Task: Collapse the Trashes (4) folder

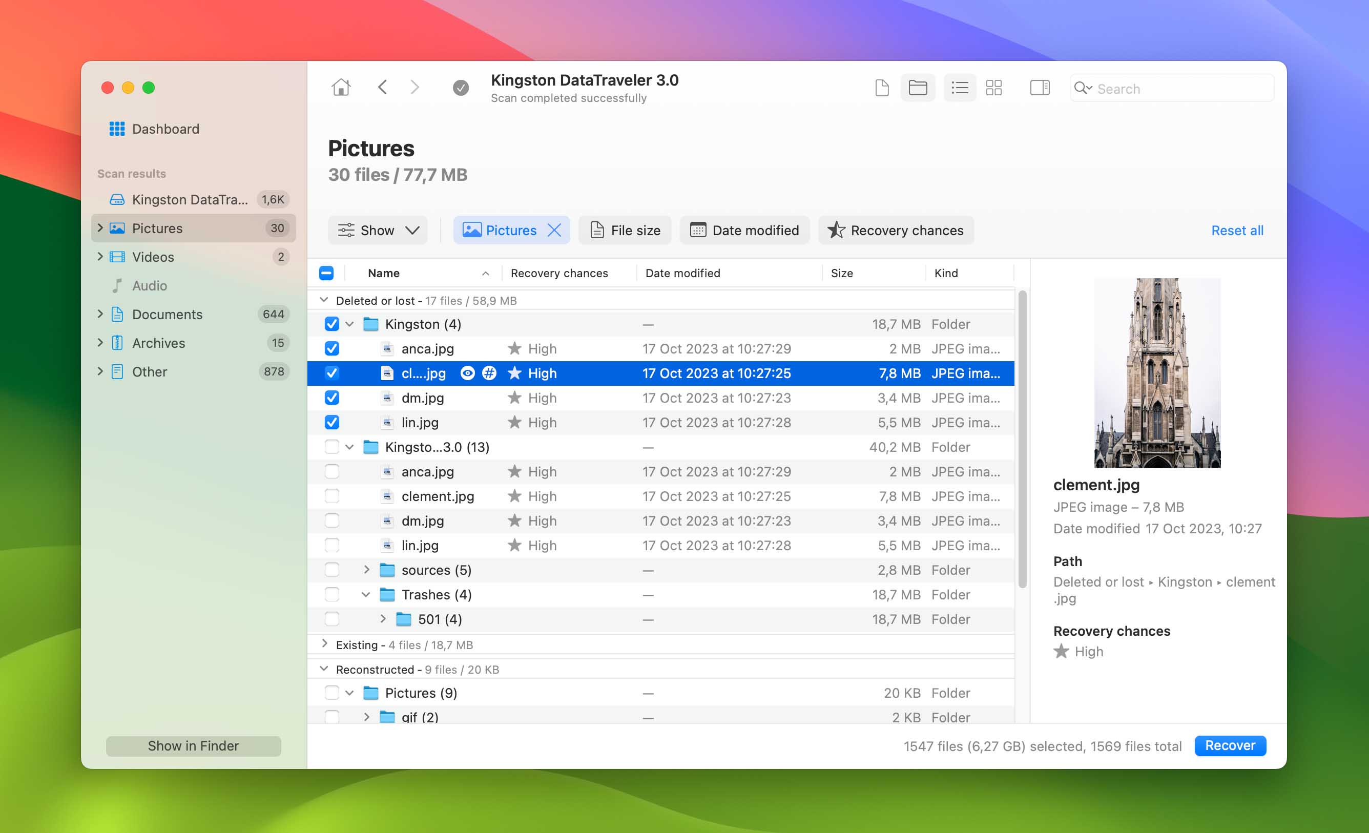Action: coord(366,595)
